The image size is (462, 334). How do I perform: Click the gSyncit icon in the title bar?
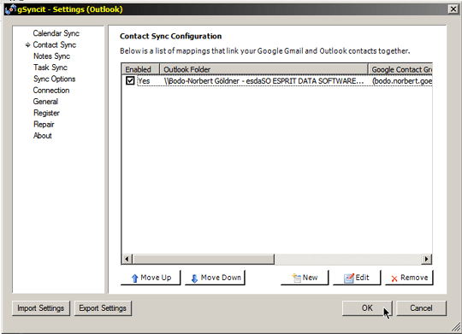click(10, 9)
